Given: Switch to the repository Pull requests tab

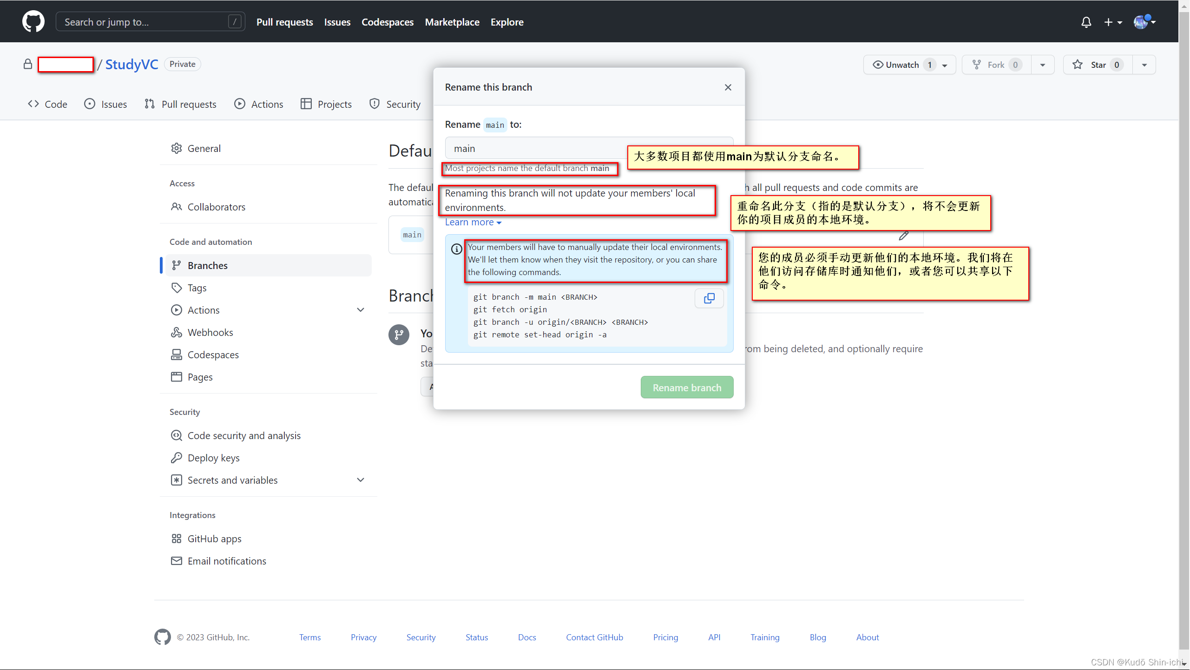Looking at the screenshot, I should tap(180, 104).
